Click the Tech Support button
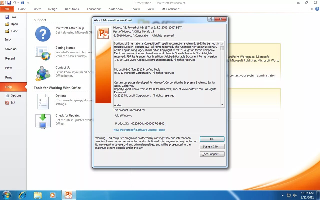 click(212, 154)
